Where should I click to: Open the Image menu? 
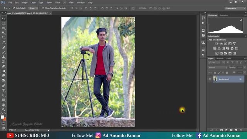(x=24, y=3)
